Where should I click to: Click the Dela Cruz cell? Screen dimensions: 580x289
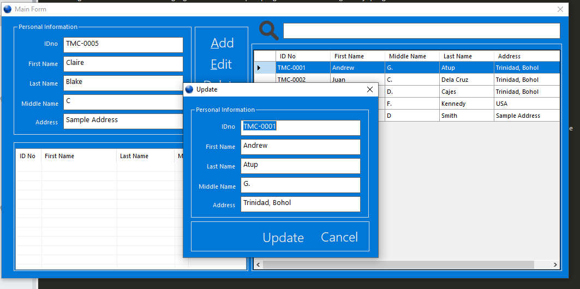pos(467,80)
